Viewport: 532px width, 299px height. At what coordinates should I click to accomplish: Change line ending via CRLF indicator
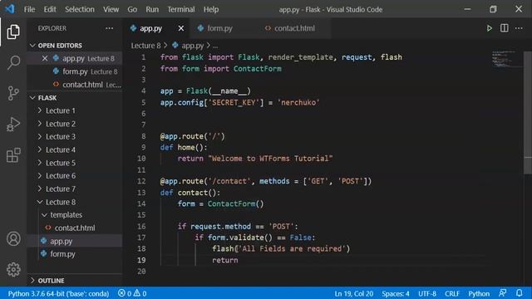click(x=452, y=293)
